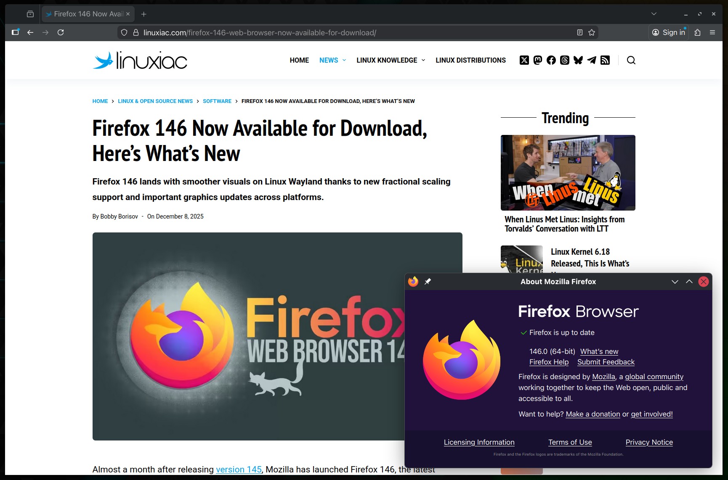Click the Sign in button
The image size is (728, 480).
click(669, 32)
